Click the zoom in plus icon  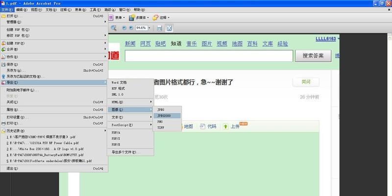coord(131,28)
